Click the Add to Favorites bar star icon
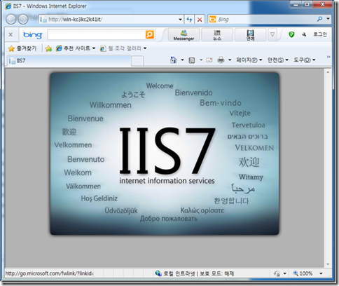The height and width of the screenshot is (286, 339). 48,48
